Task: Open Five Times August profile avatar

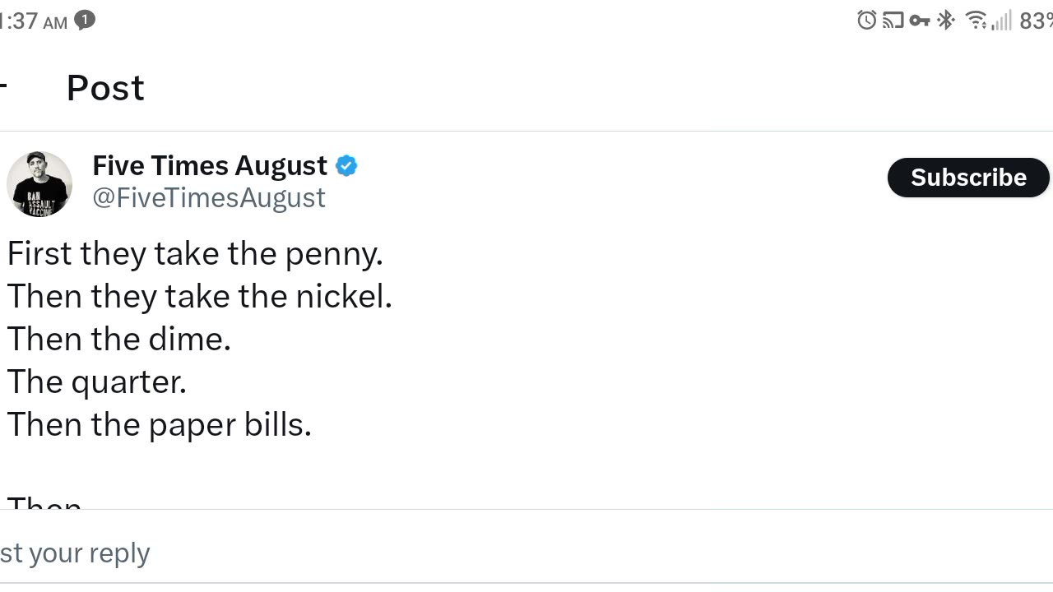Action: [39, 183]
